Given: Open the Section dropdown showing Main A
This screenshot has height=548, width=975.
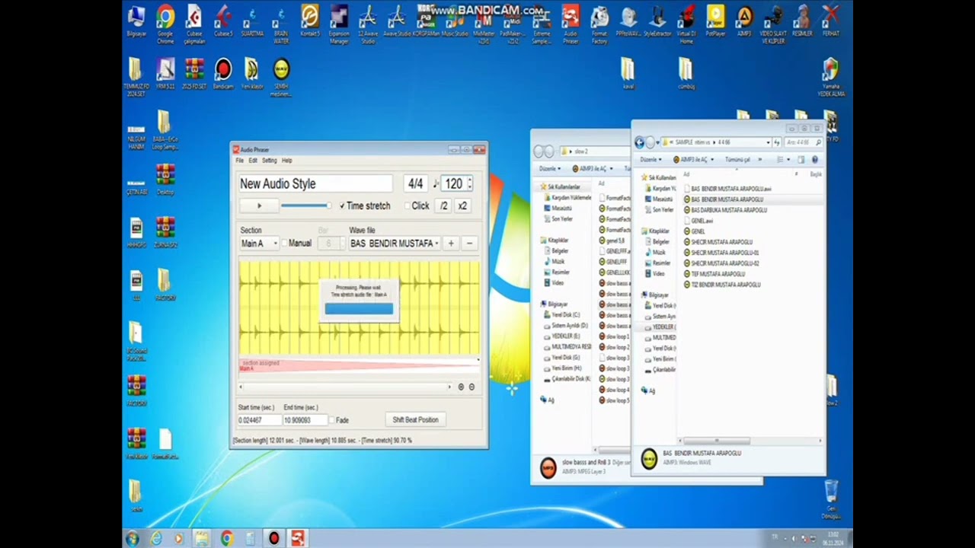Looking at the screenshot, I should pyautogui.click(x=259, y=244).
